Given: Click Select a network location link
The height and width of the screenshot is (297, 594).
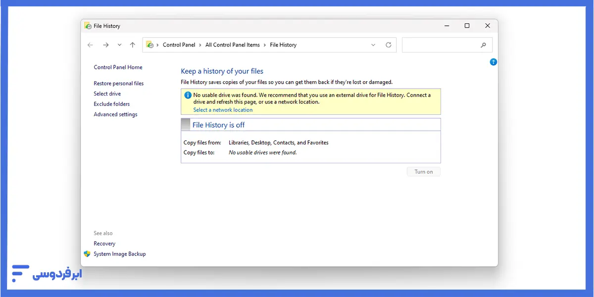Looking at the screenshot, I should point(223,110).
